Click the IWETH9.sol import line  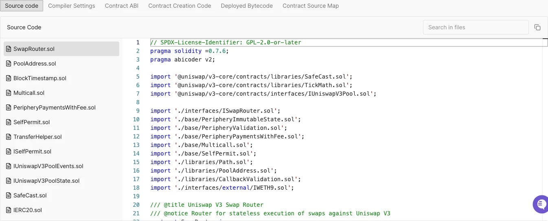[222, 188]
